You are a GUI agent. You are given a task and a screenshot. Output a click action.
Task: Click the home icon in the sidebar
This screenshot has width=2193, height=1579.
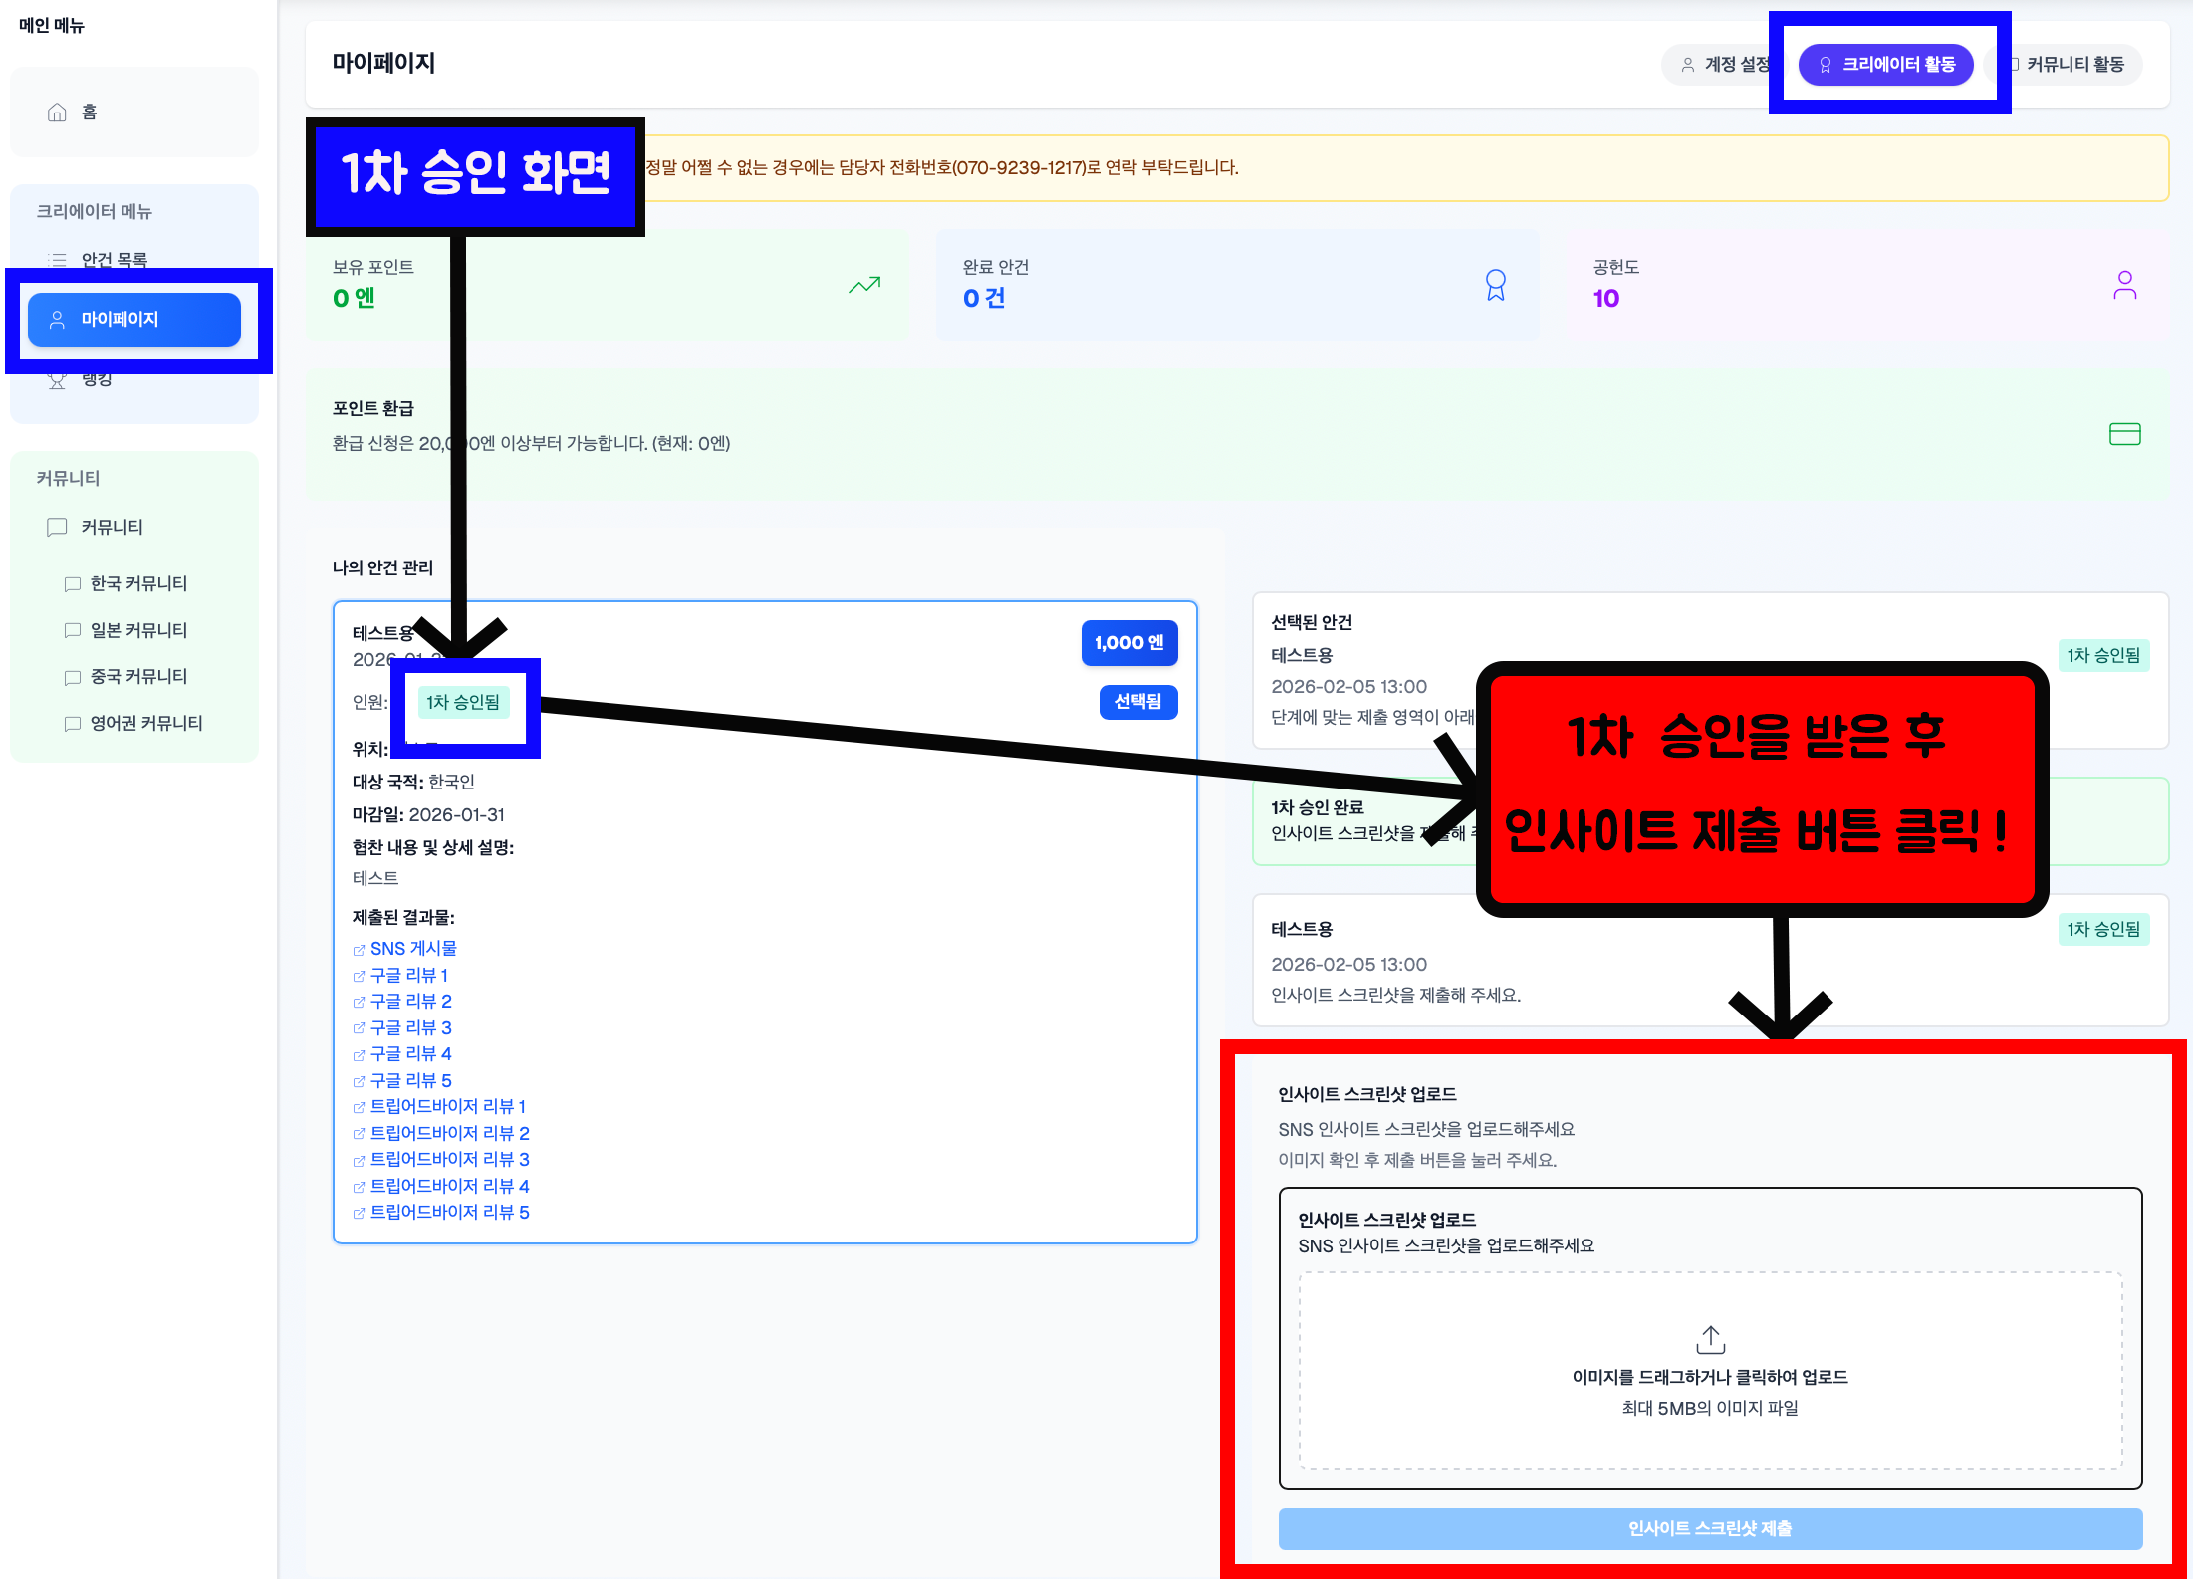[x=57, y=113]
